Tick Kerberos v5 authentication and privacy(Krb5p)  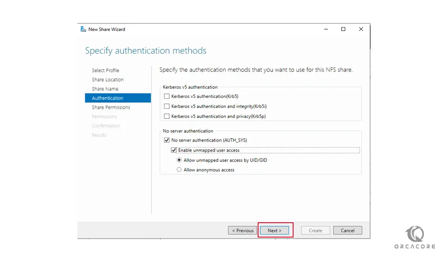[x=167, y=116]
